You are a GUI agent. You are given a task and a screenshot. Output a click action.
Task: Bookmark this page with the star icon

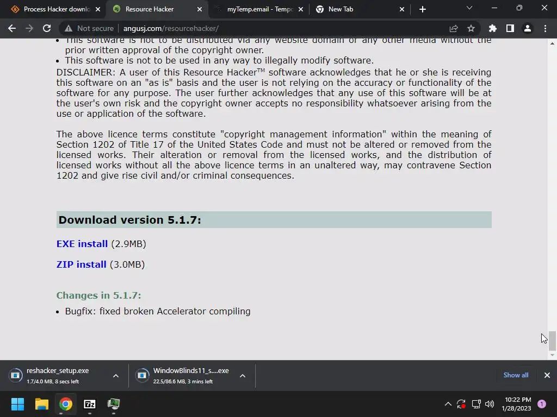coord(471,28)
